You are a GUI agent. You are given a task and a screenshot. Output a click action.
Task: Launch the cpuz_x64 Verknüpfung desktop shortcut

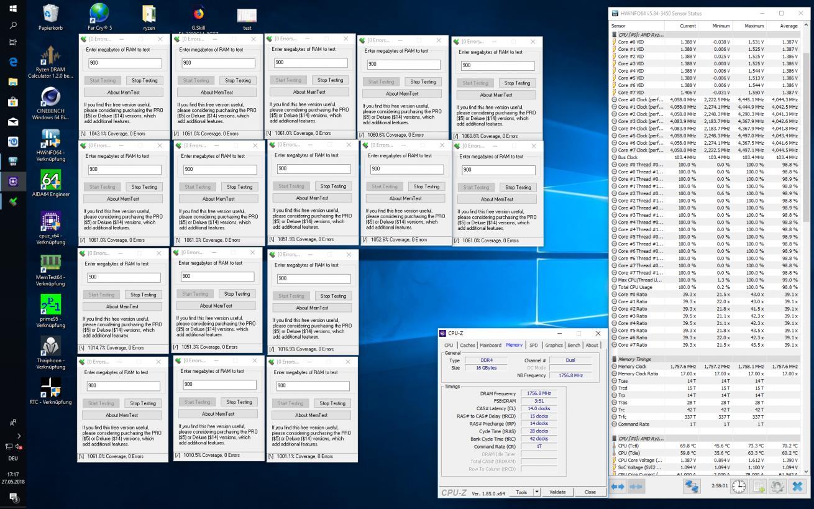click(x=50, y=227)
